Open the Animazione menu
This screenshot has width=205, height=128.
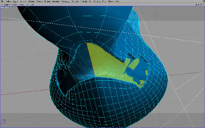pos(56,1)
